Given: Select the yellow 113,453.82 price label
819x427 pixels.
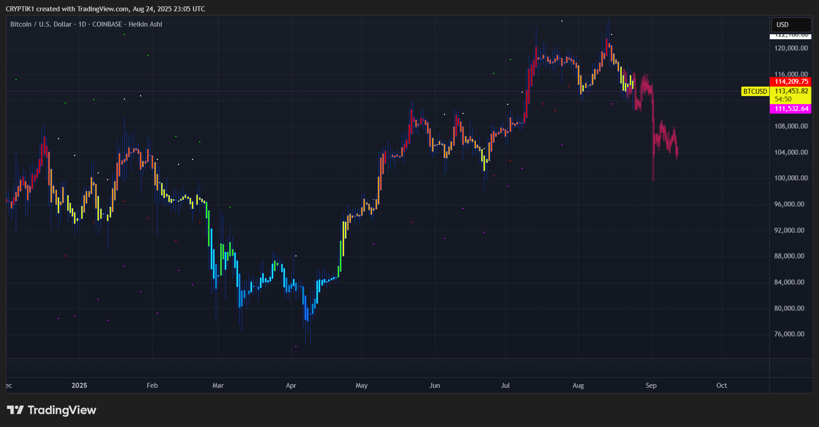Looking at the screenshot, I should pyautogui.click(x=791, y=91).
